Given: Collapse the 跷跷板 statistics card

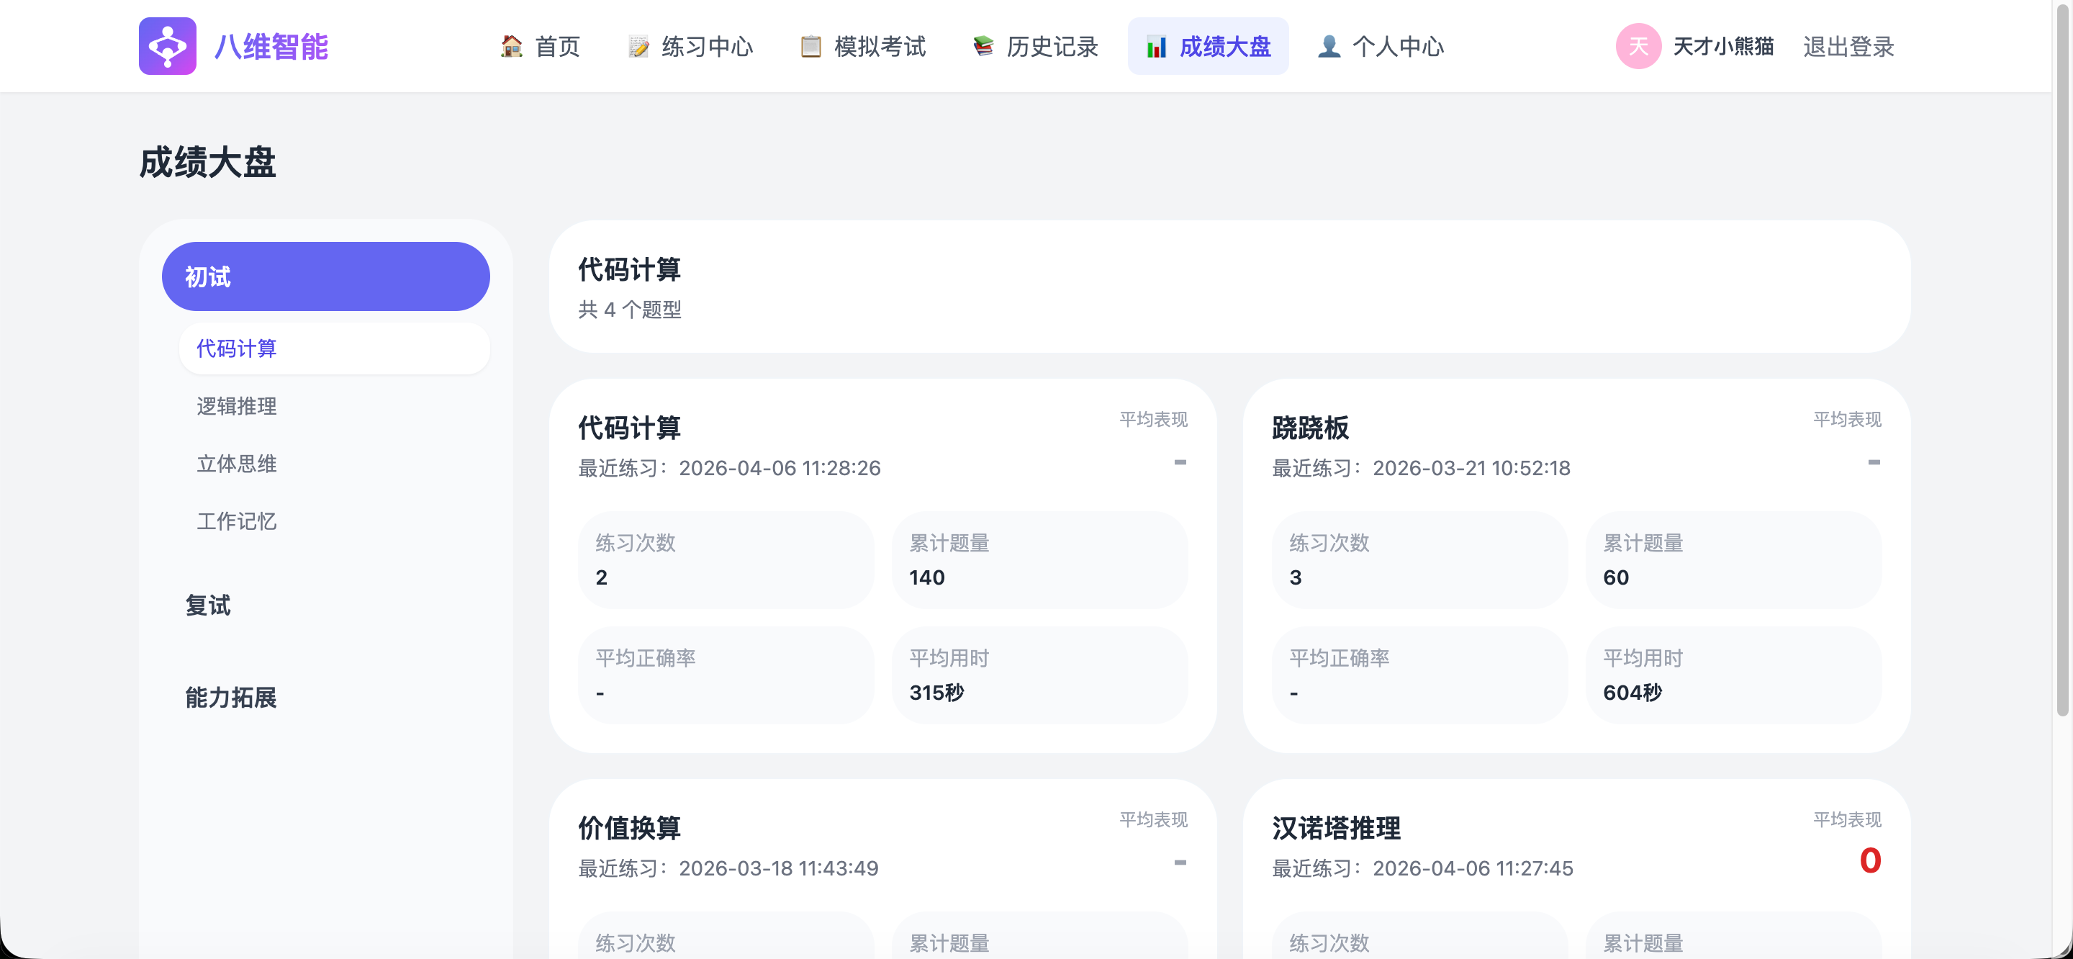Looking at the screenshot, I should [x=1875, y=463].
